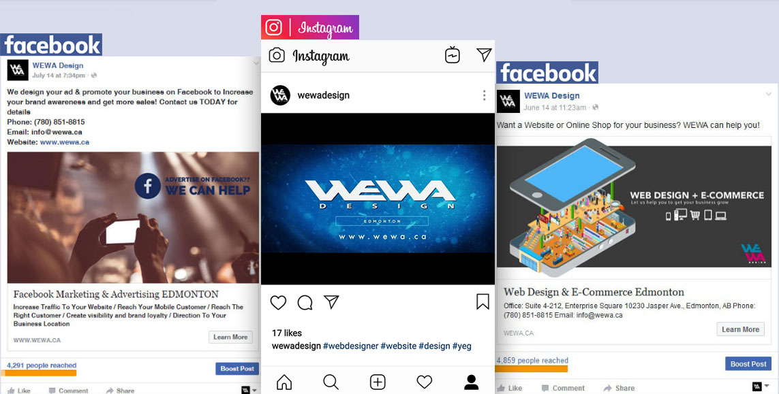Open Instagram profile tab
779x394 pixels.
[471, 382]
